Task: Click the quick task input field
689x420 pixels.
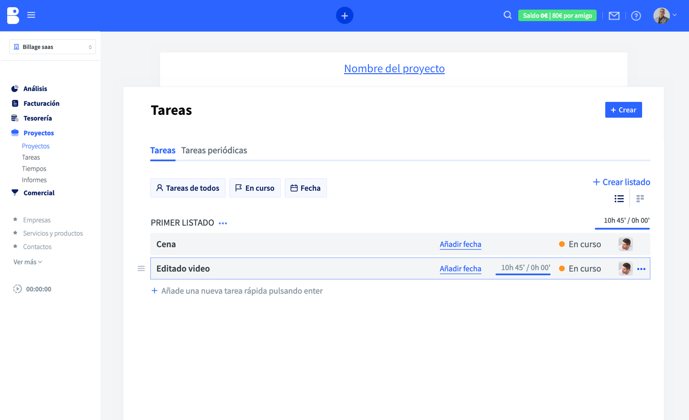Action: (242, 291)
